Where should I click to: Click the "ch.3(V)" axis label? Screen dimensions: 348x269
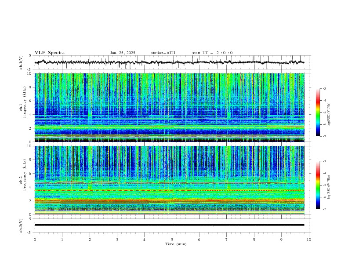[21, 225]
